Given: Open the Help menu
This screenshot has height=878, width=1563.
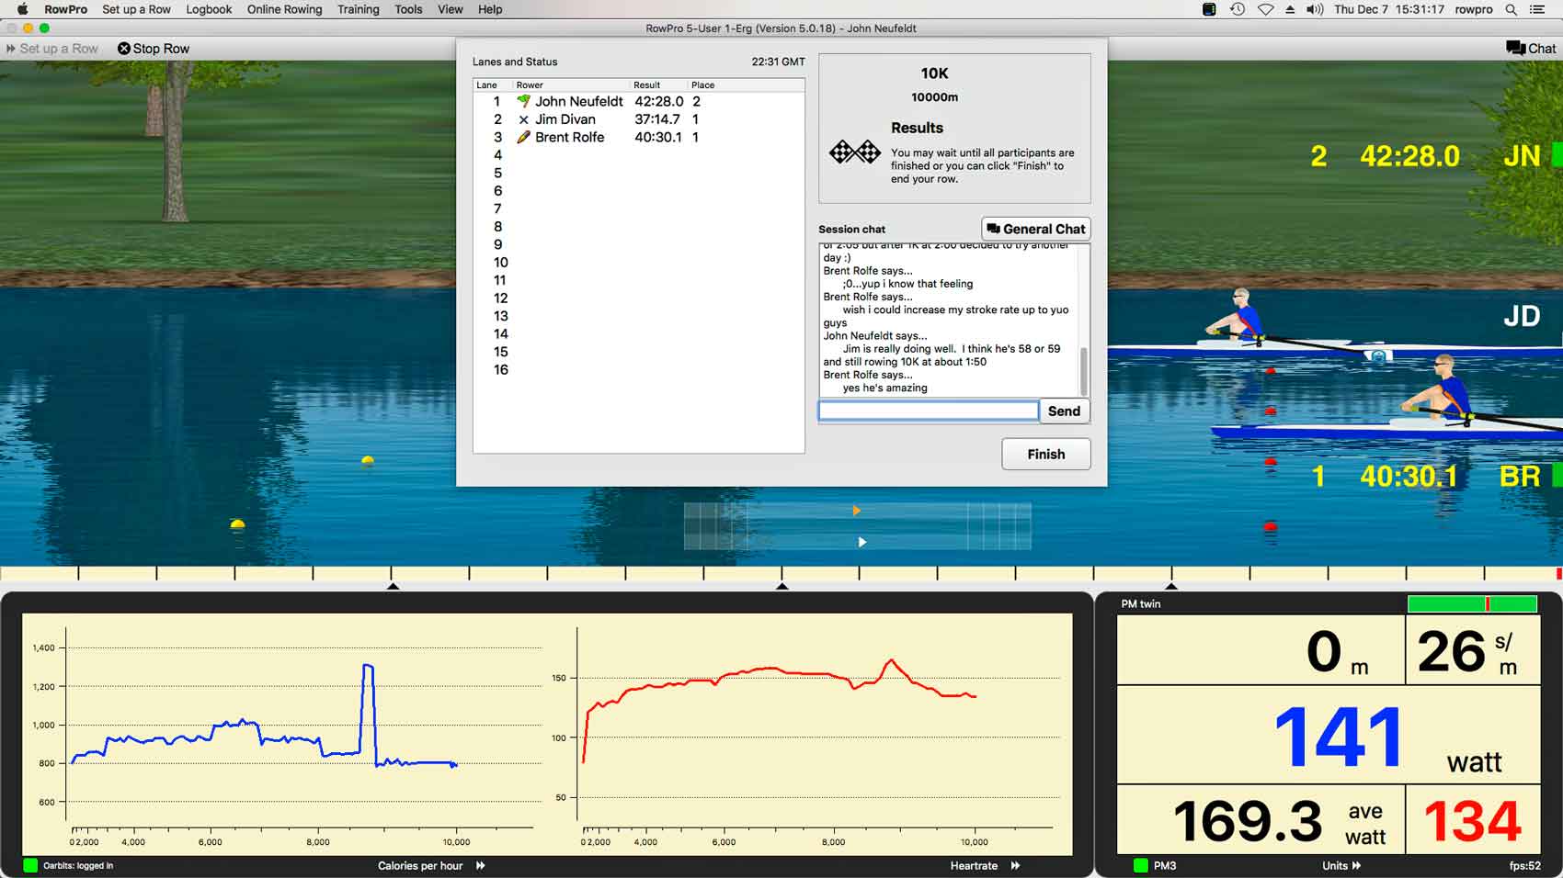Looking at the screenshot, I should coord(490,9).
